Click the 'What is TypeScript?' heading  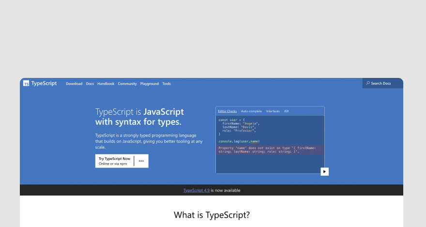click(212, 215)
